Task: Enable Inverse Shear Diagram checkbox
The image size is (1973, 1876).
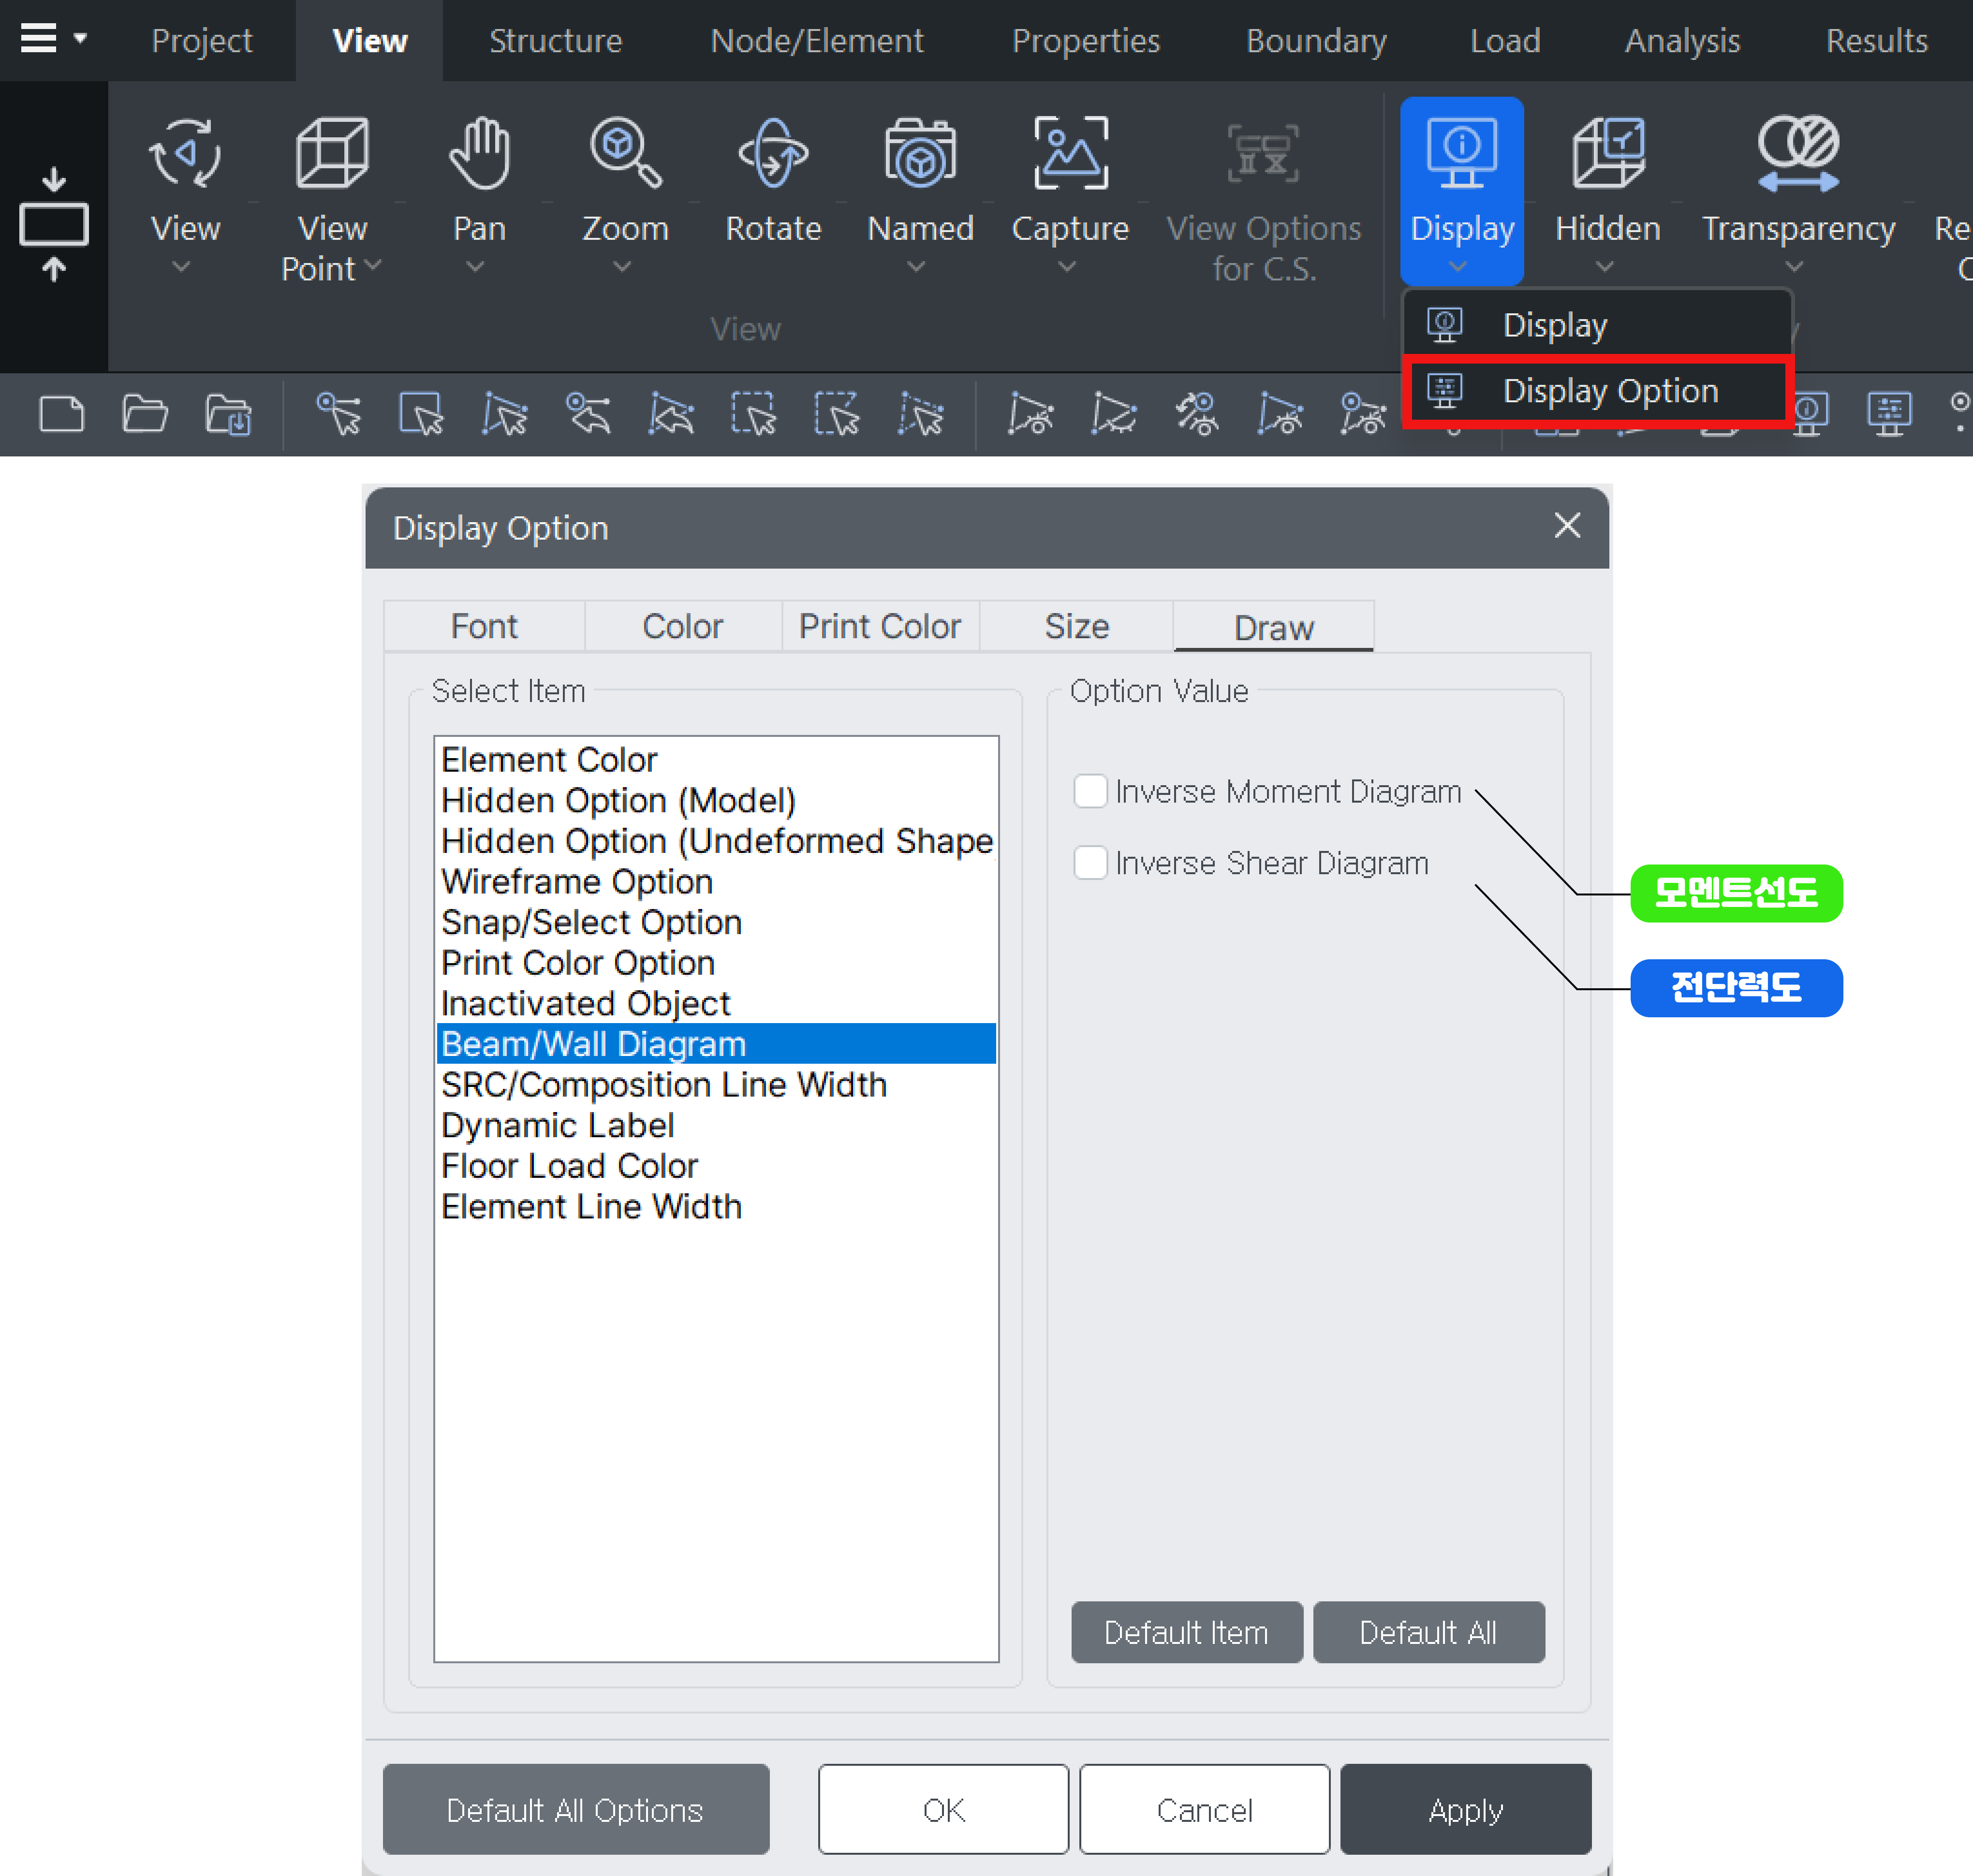Action: [1090, 862]
